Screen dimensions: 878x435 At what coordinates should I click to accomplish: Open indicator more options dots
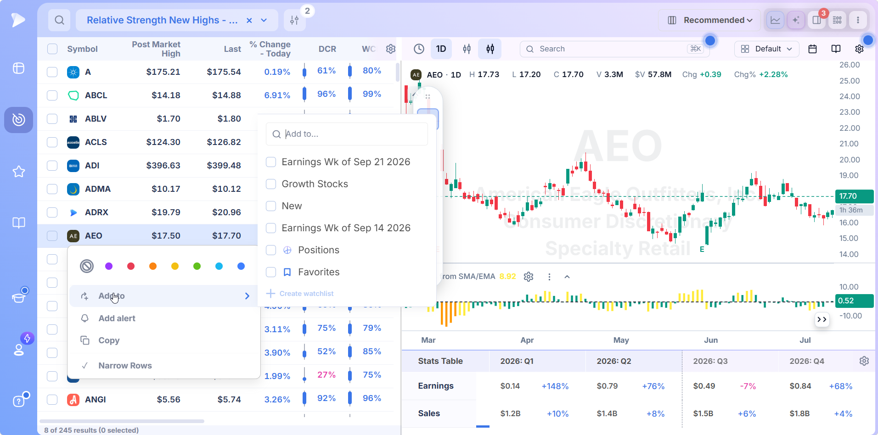pyautogui.click(x=549, y=277)
